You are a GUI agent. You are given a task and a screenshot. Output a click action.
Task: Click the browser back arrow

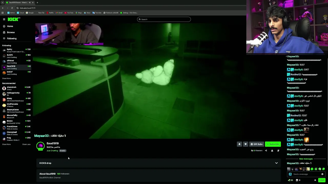click(x=3, y=8)
